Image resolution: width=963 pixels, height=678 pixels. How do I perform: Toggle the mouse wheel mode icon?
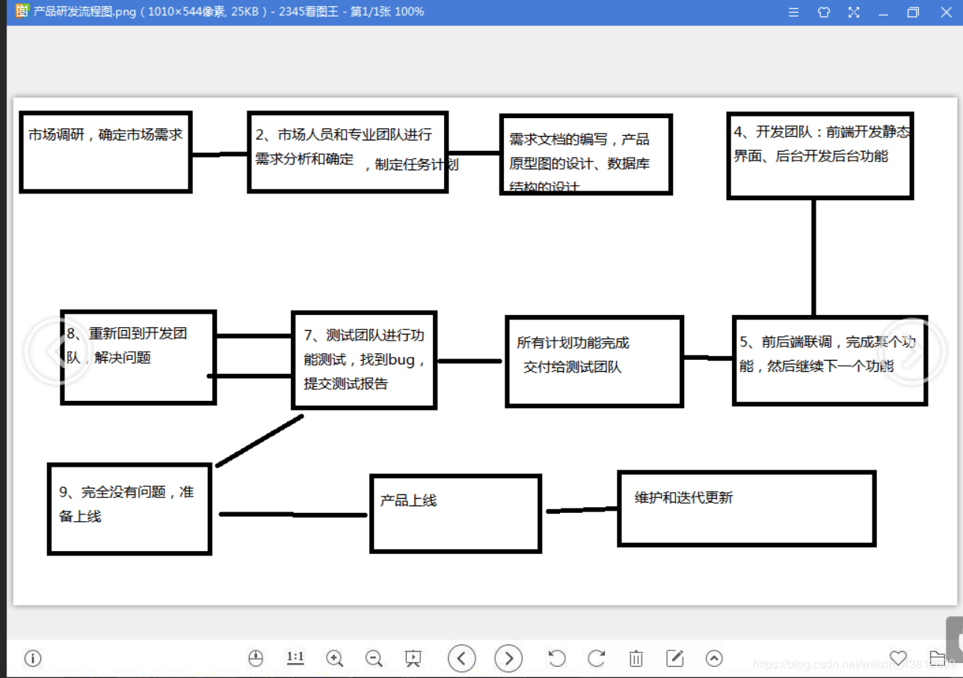(x=256, y=658)
